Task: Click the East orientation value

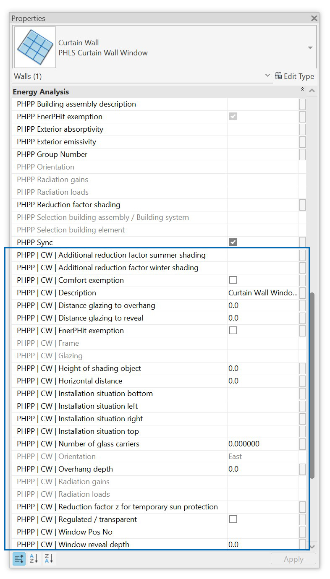Action: pos(235,456)
